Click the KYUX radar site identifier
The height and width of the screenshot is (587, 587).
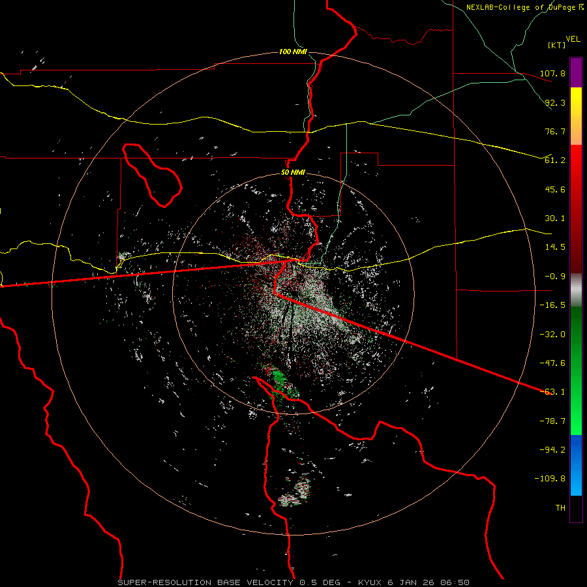[x=370, y=582]
